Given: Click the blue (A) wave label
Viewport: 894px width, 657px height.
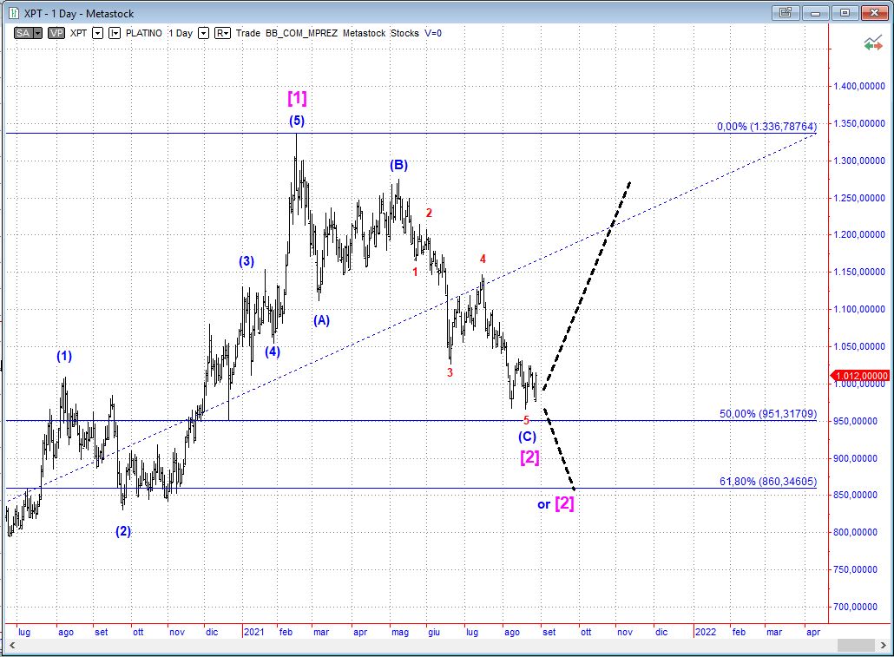Looking at the screenshot, I should click(321, 320).
